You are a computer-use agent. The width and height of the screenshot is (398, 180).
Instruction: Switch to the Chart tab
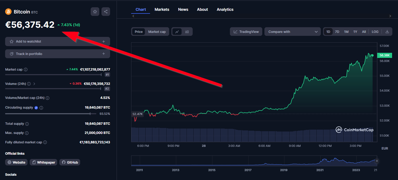pyautogui.click(x=141, y=9)
